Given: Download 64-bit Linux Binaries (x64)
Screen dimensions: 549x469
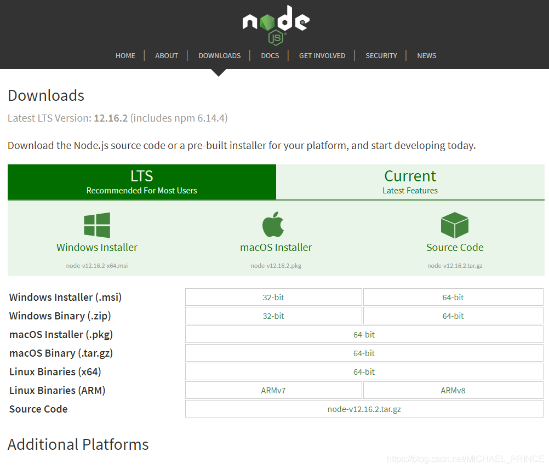Looking at the screenshot, I should point(364,371).
